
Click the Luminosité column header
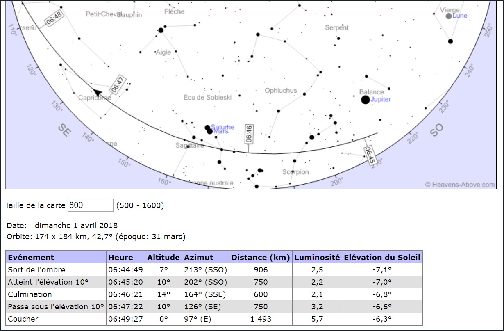point(317,257)
